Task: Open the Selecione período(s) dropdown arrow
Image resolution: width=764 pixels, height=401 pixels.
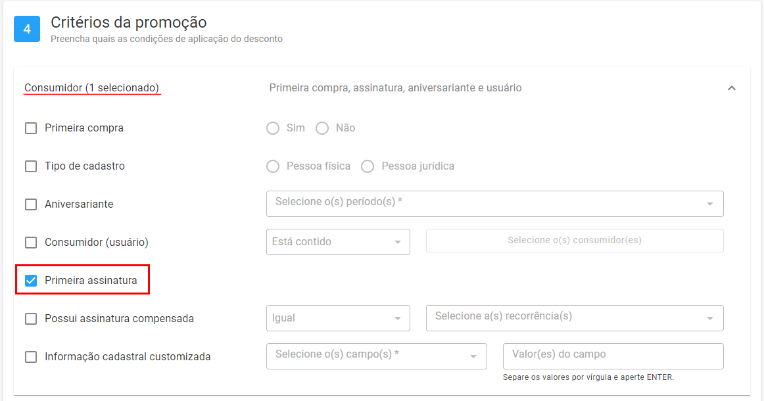Action: tap(710, 204)
